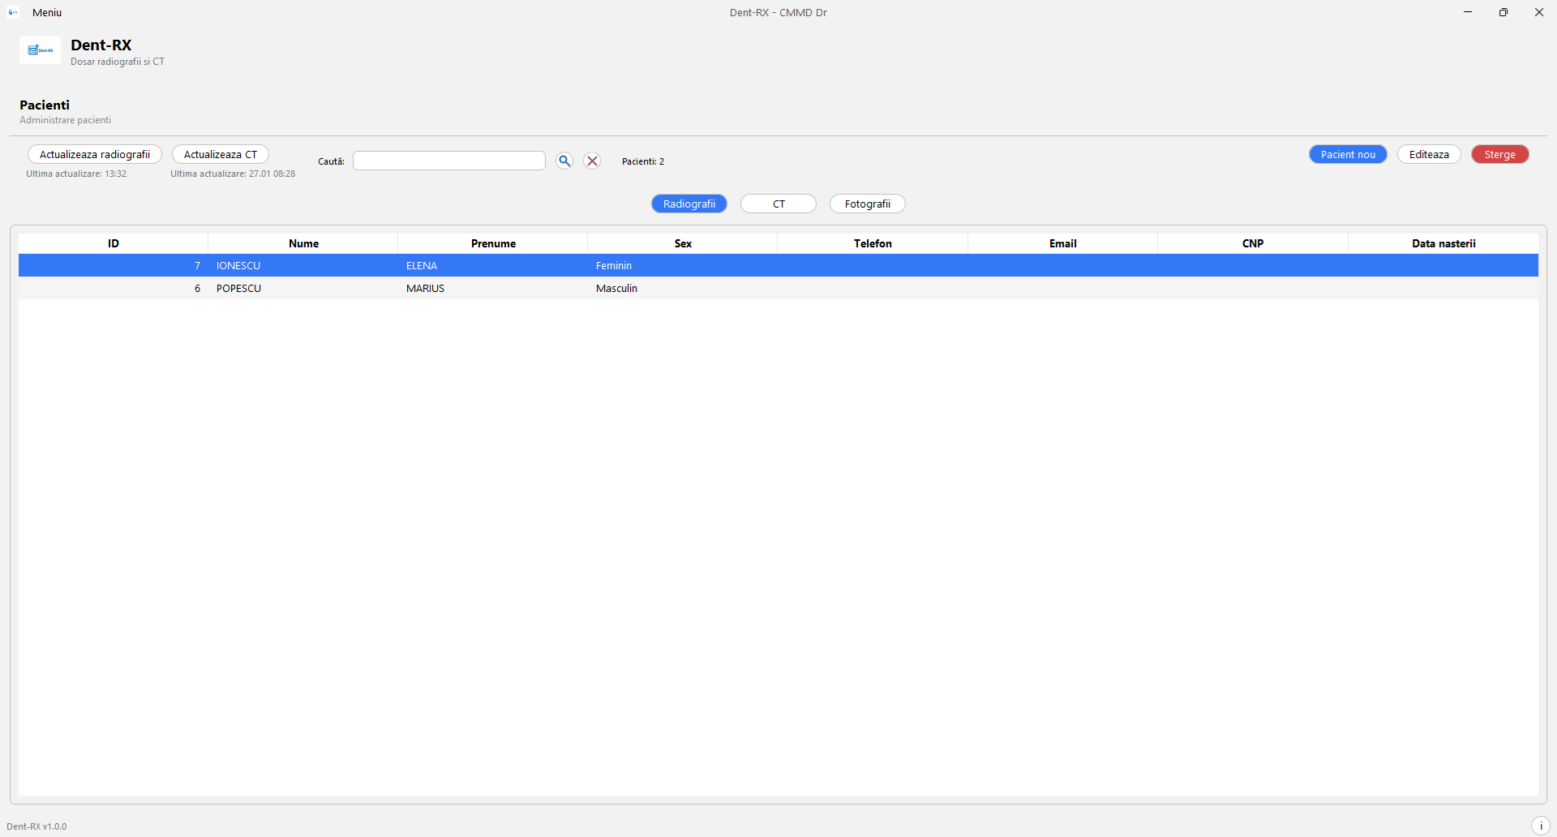Focus the Caută search input field

point(448,161)
